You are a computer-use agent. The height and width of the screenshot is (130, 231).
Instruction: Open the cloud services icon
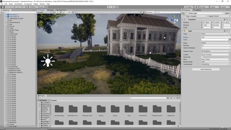click(196, 7)
